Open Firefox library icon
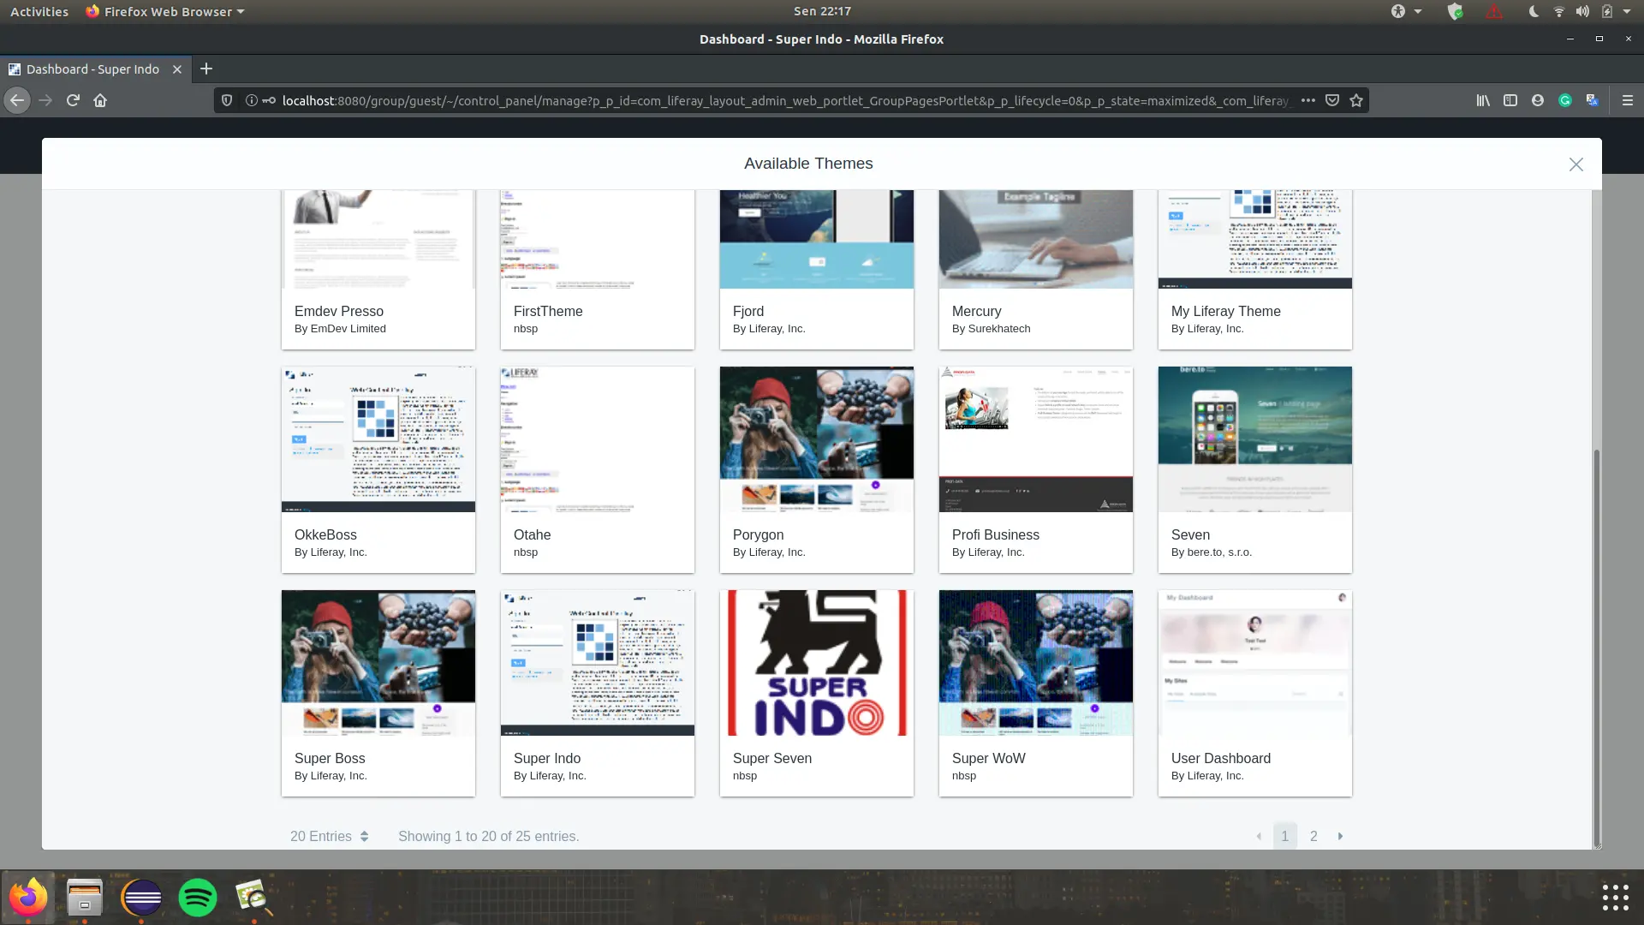This screenshot has width=1644, height=925. pos(1483,100)
